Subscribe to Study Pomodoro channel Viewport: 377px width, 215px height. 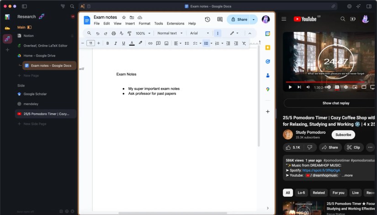tap(343, 135)
